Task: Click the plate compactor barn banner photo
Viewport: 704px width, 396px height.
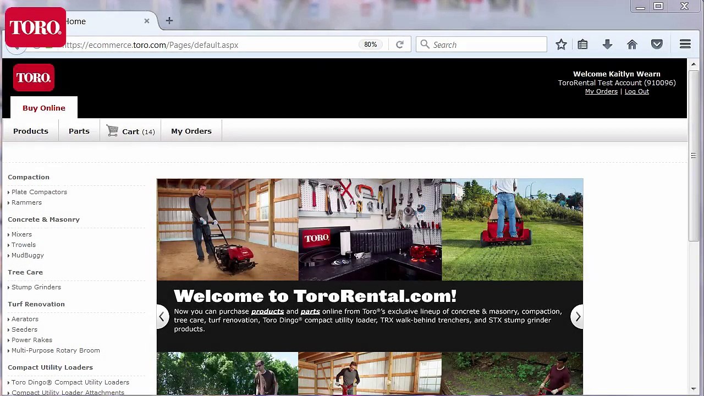Action: coord(228,229)
